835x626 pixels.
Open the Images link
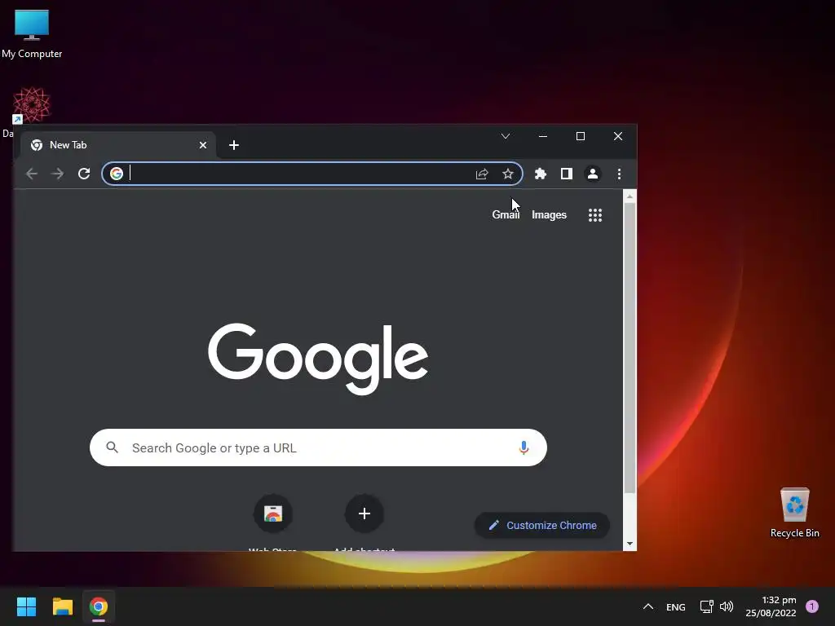(549, 214)
